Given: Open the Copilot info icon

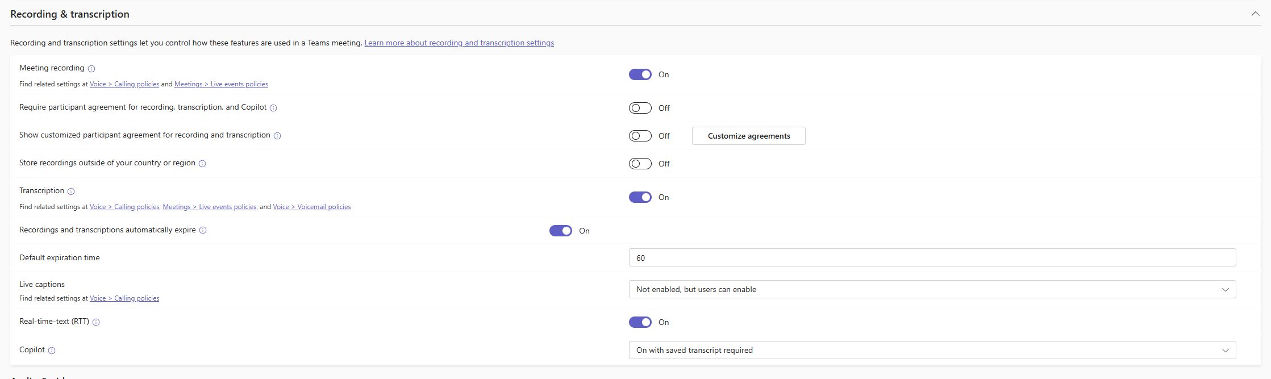Looking at the screenshot, I should click(52, 351).
